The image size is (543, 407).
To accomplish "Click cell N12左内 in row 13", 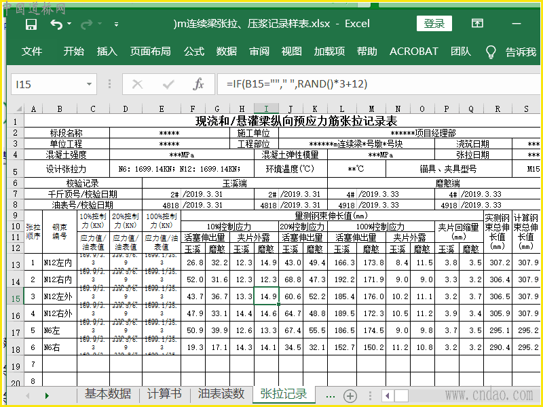I will click(x=60, y=263).
